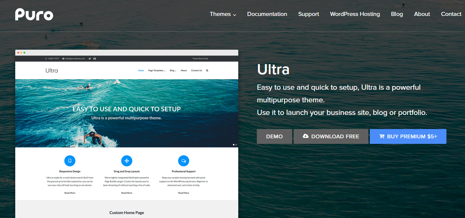Click the Responsive Design heading
The image size is (465, 218).
point(70,171)
